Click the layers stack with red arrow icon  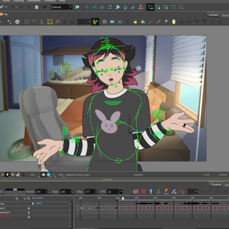[136, 192]
